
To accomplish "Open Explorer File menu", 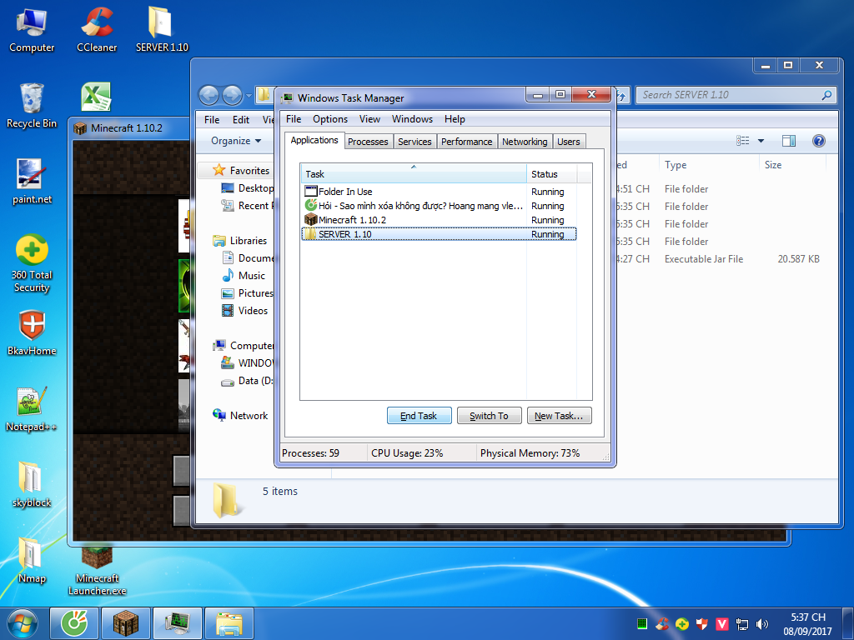I will point(212,120).
